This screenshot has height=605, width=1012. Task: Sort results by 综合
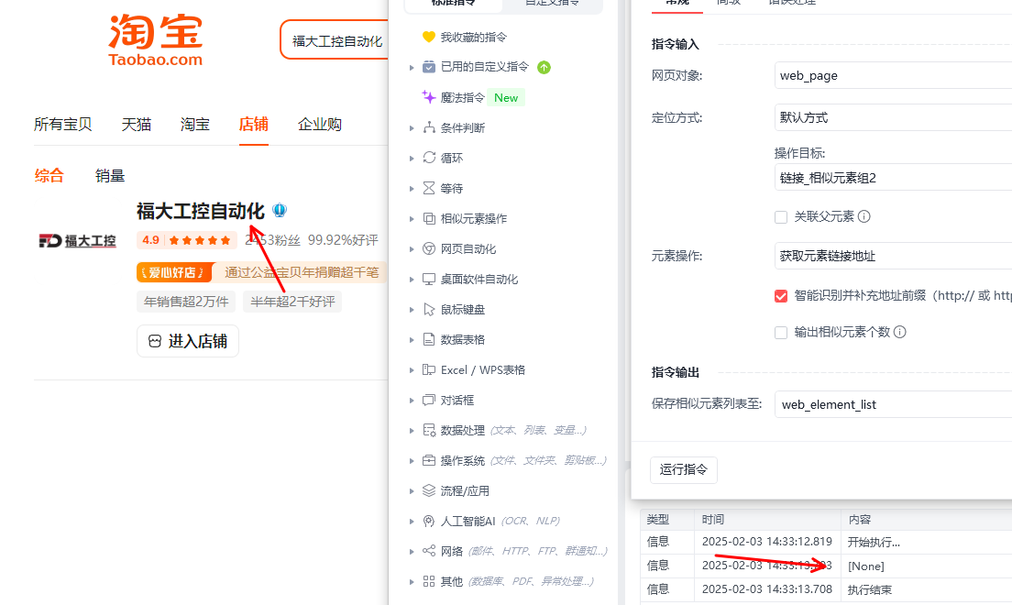coord(49,176)
